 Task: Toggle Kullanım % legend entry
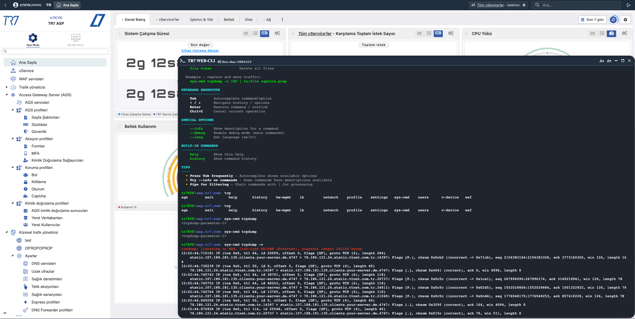[128, 207]
